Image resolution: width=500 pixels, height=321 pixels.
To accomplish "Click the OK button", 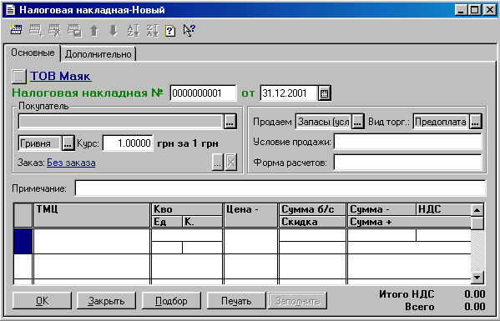I will tap(42, 301).
